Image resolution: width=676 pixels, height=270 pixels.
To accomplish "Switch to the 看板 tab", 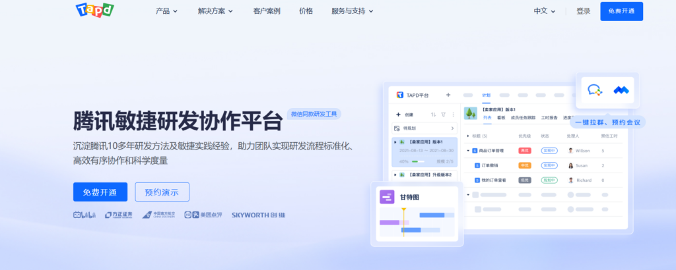I will (x=500, y=117).
